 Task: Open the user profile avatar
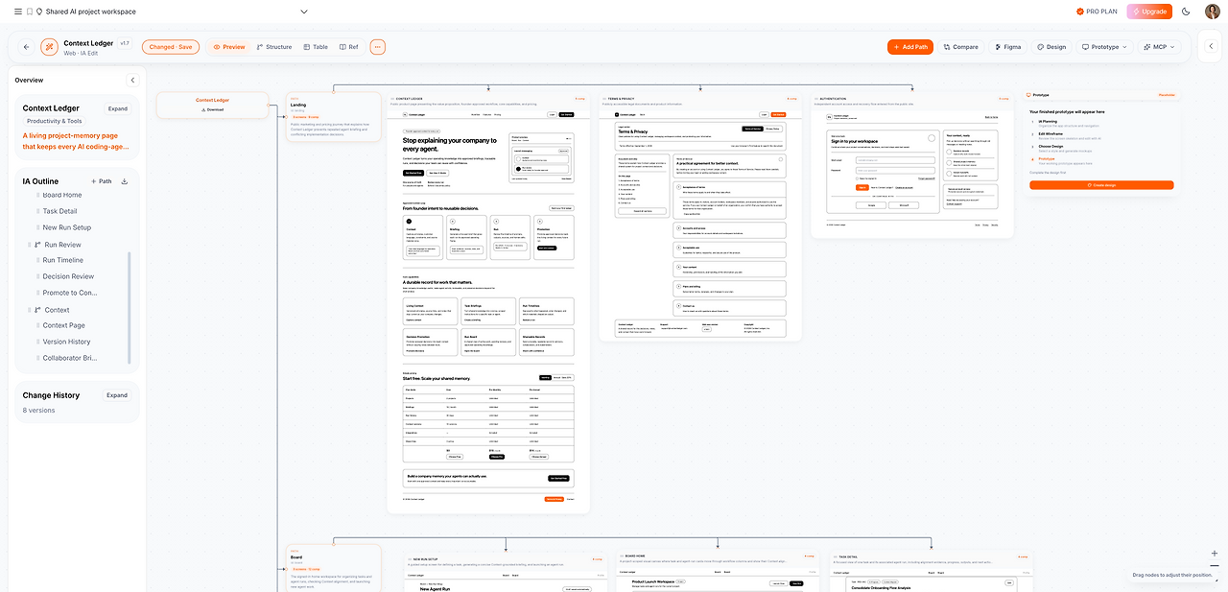tap(1213, 12)
